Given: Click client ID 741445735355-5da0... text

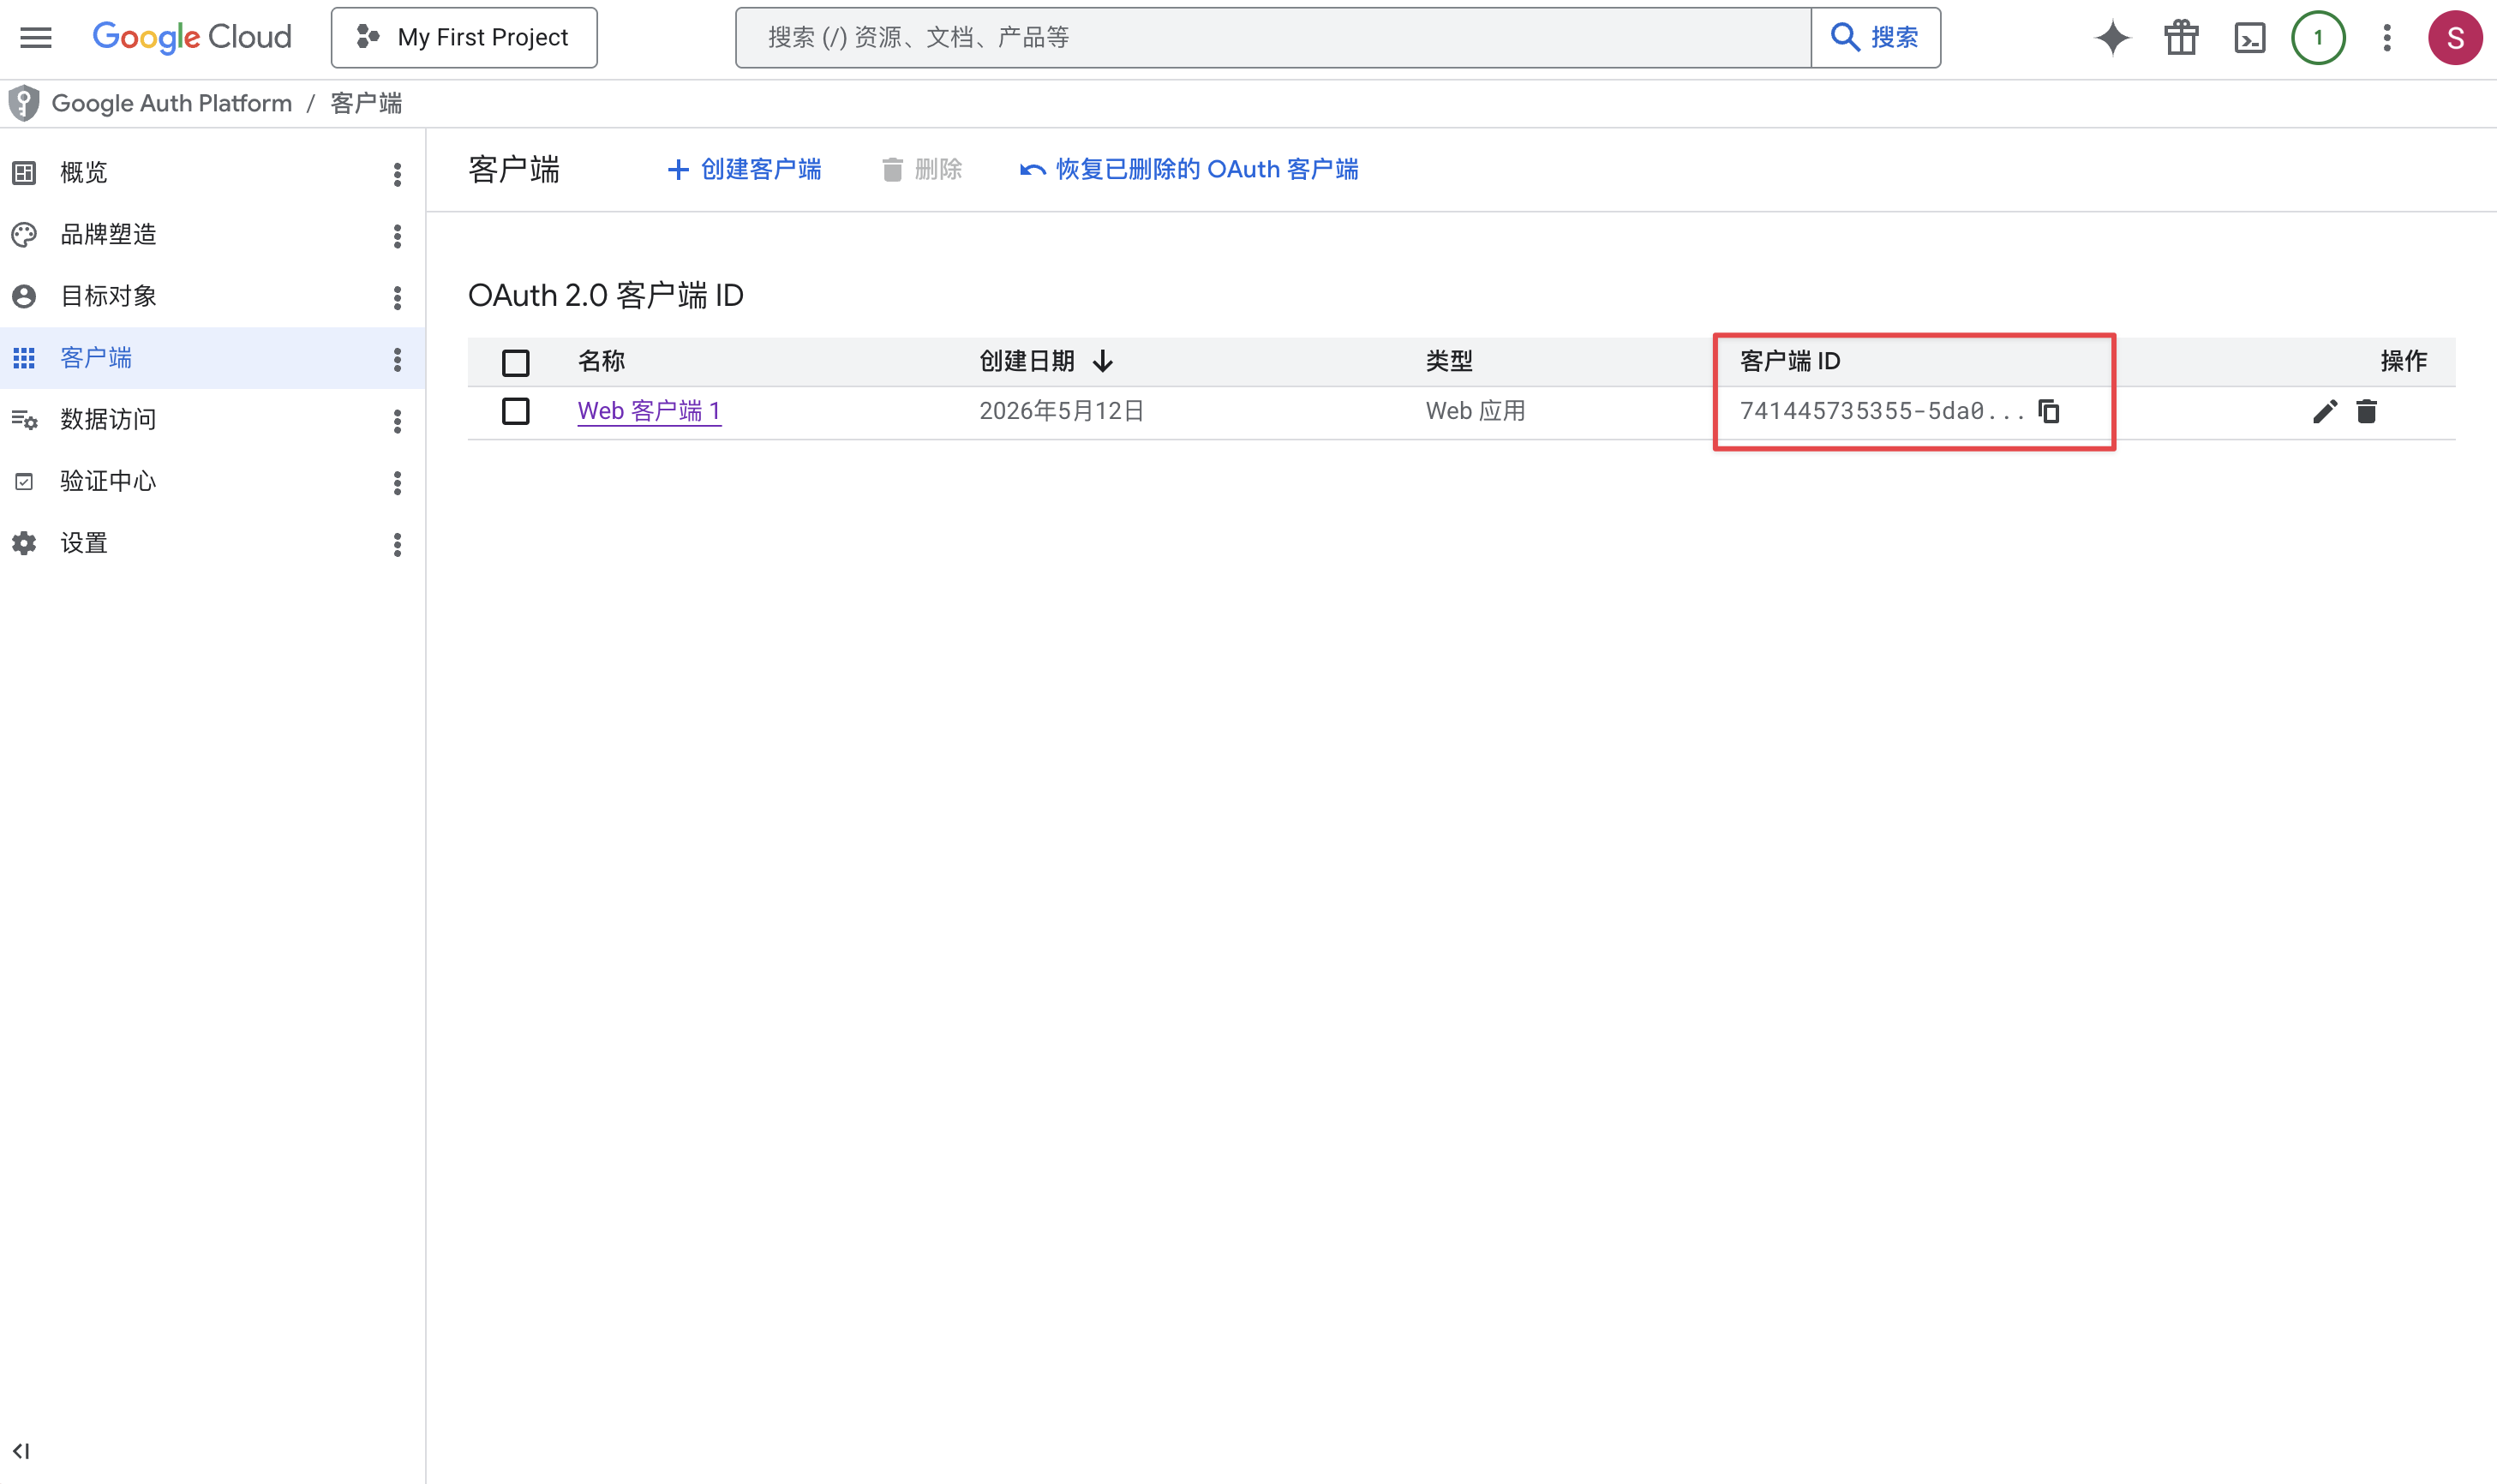Looking at the screenshot, I should [1882, 411].
